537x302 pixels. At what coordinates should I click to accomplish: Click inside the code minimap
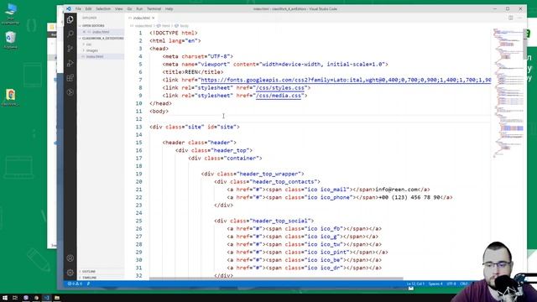508,92
